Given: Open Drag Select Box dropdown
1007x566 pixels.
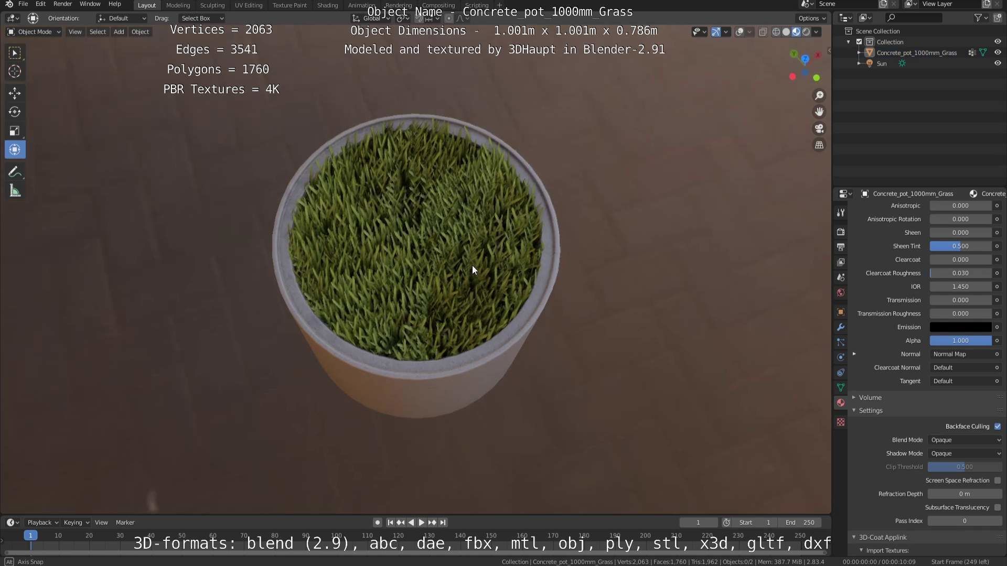Looking at the screenshot, I should click(202, 18).
